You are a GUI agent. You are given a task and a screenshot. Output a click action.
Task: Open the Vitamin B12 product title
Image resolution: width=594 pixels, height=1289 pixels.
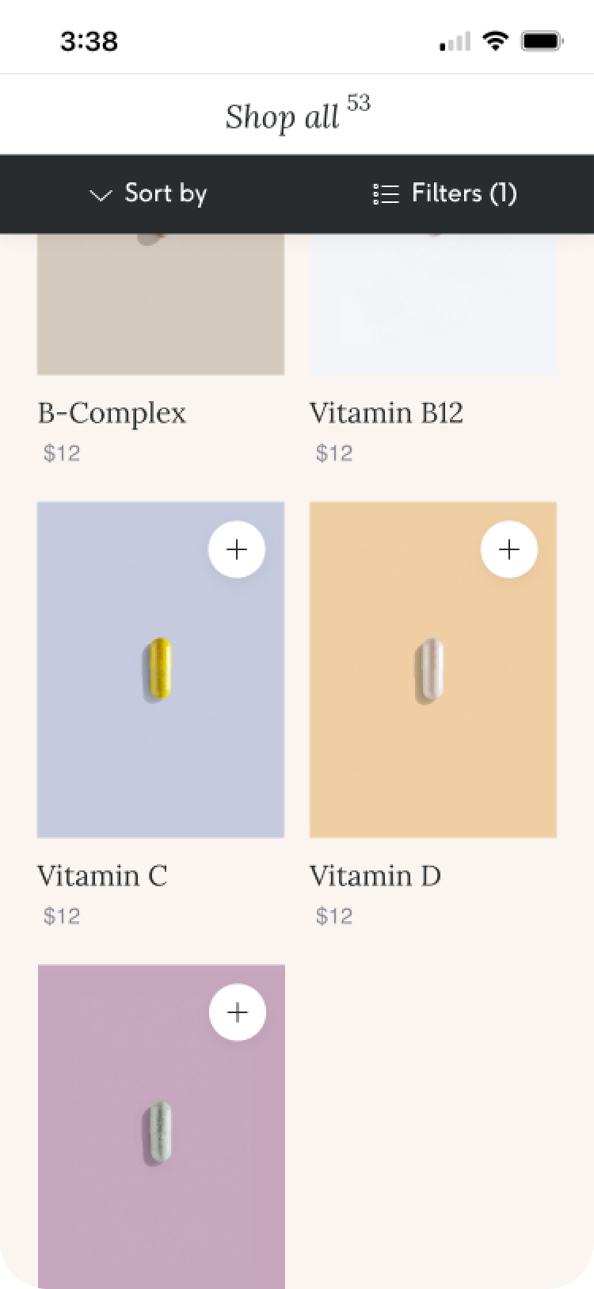pos(386,413)
